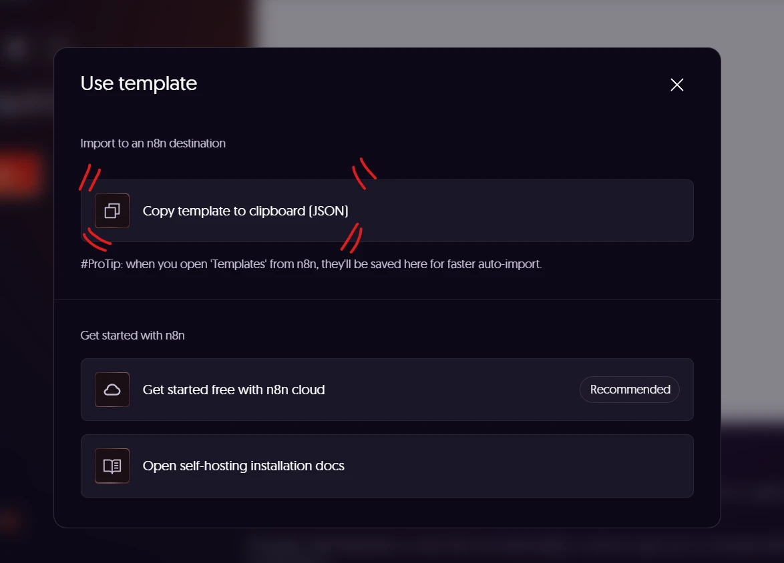Click the "Use template" dialog title
Screen dimensions: 784x563
(x=138, y=83)
